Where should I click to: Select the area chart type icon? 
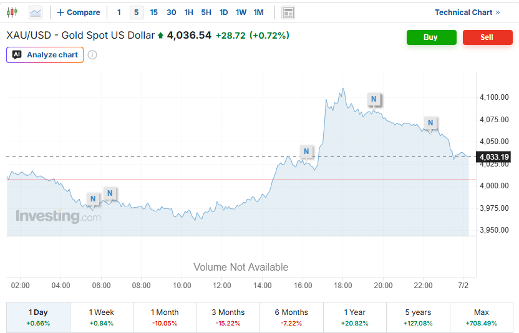pyautogui.click(x=36, y=12)
